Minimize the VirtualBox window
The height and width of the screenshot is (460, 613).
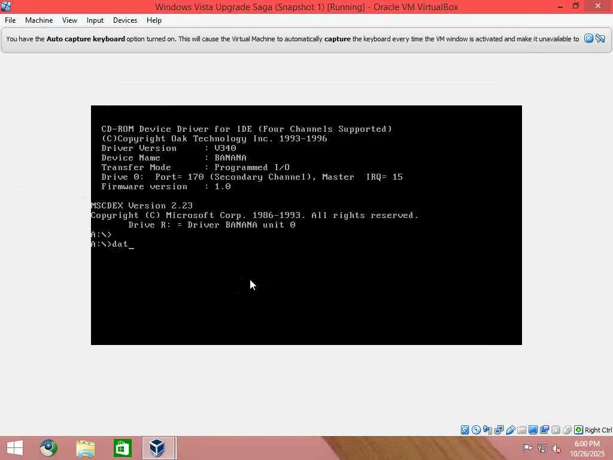point(560,6)
